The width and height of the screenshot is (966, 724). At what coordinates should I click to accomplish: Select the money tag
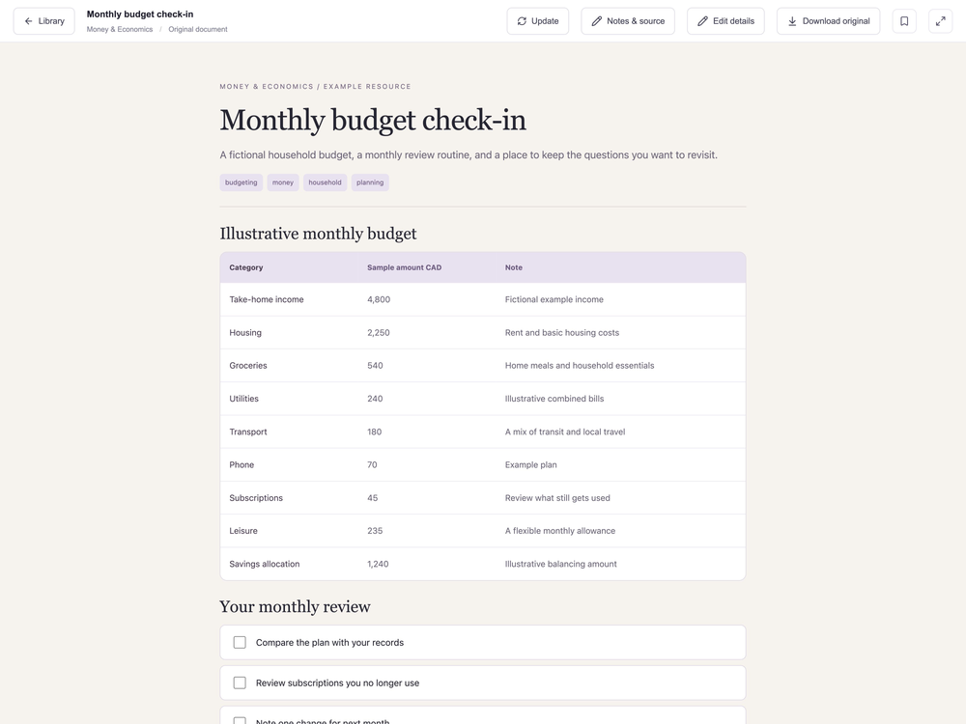point(283,182)
